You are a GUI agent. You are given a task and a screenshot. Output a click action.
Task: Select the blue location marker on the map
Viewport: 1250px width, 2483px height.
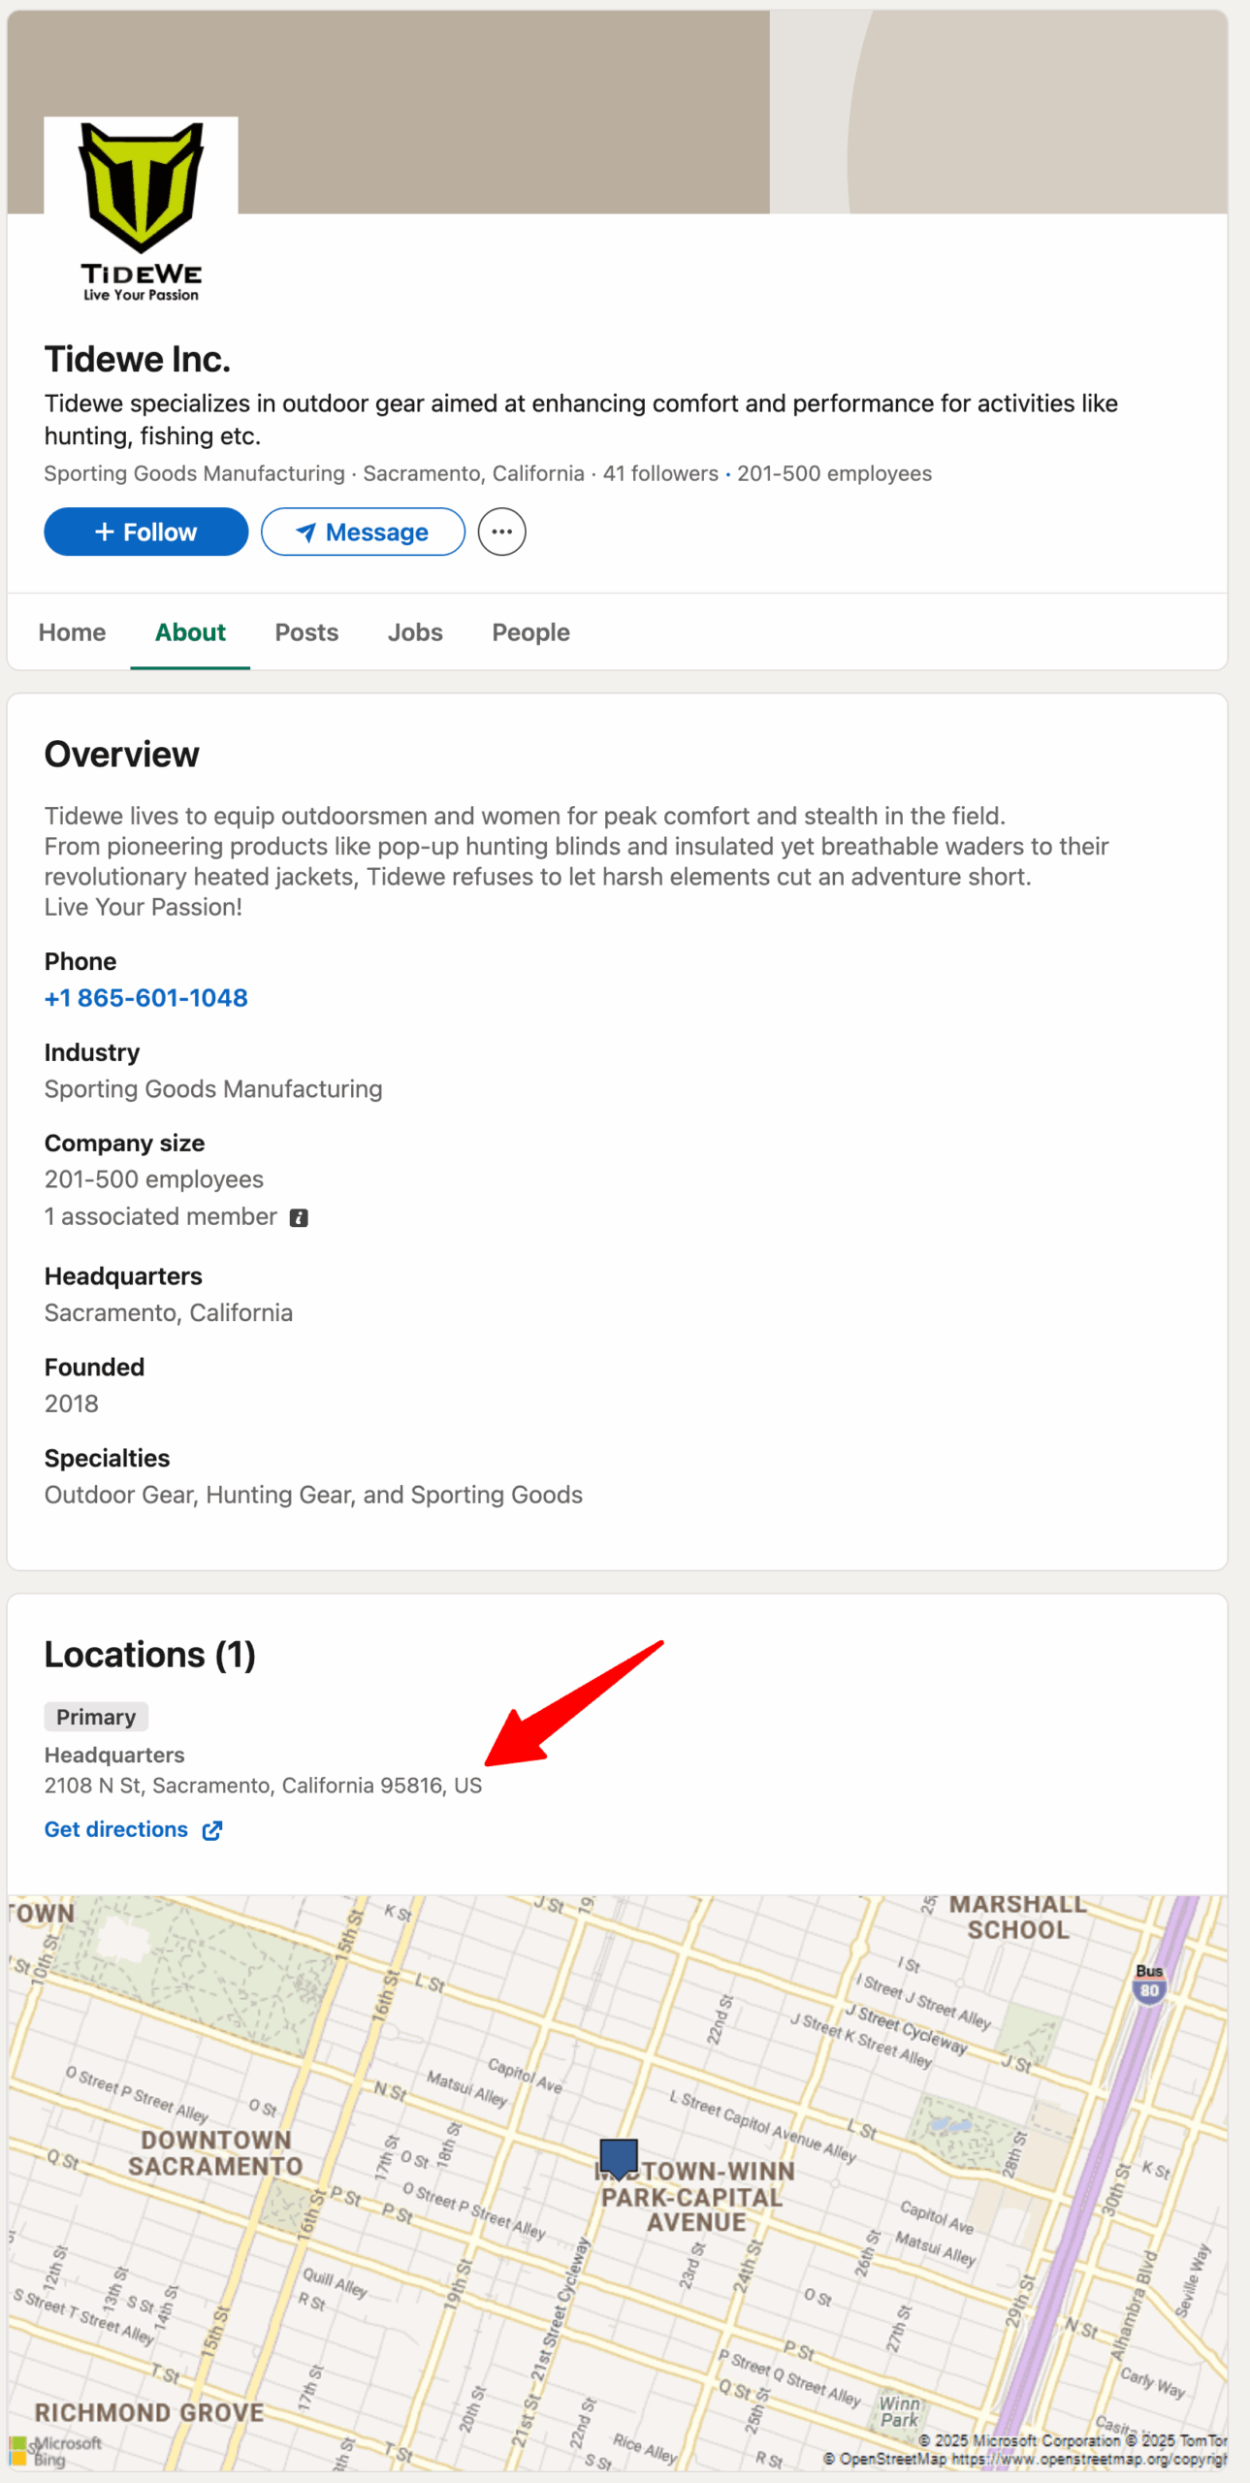pos(618,2157)
